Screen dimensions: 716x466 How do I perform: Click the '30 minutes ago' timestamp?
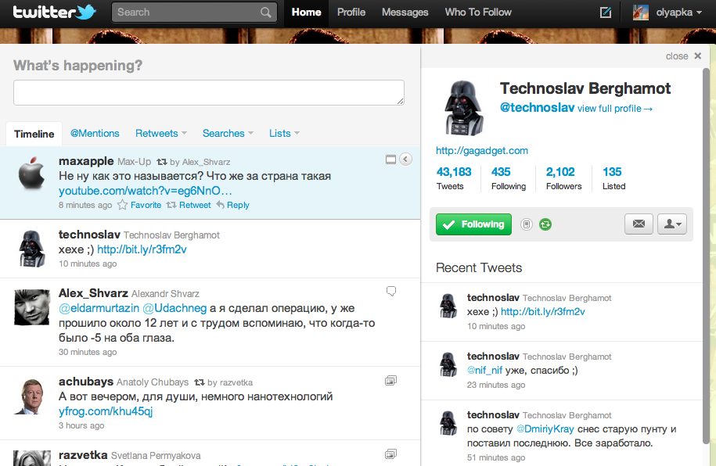(88, 352)
